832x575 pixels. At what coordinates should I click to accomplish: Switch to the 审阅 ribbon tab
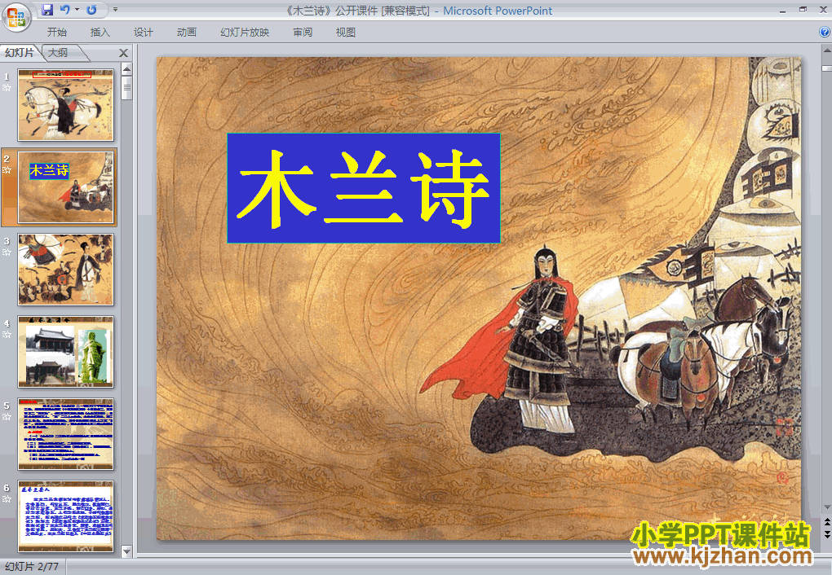point(303,33)
